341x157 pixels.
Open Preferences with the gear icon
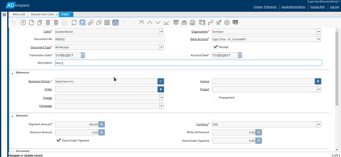pyautogui.click(x=227, y=22)
